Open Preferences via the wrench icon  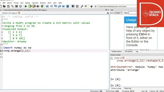click(x=82, y=6)
